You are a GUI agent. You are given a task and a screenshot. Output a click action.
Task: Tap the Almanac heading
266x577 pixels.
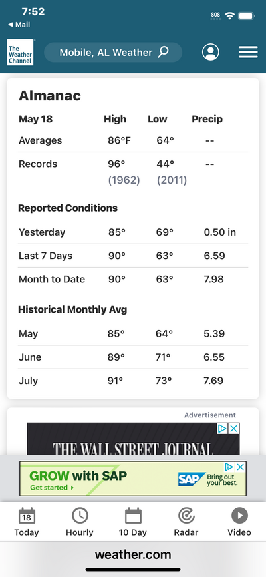point(50,96)
